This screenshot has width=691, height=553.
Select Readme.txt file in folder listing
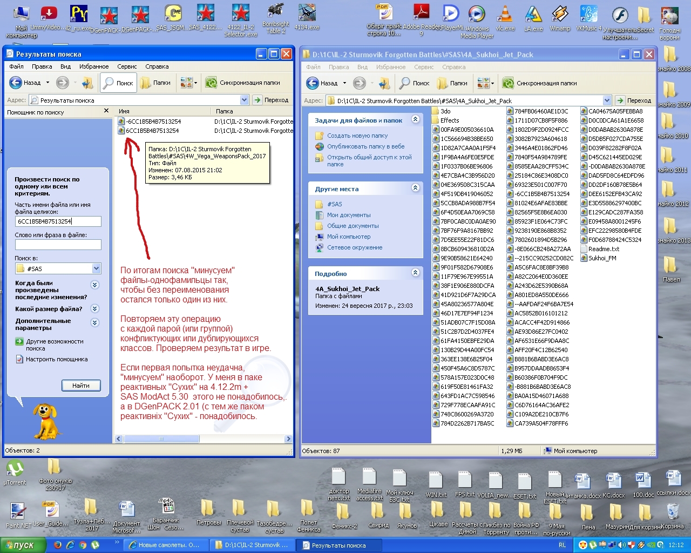pos(600,249)
